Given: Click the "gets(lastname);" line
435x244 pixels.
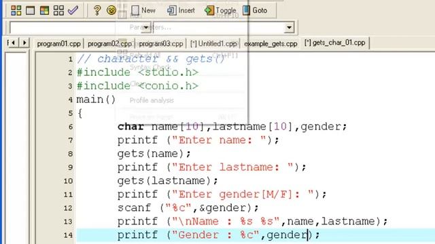Looking at the screenshot, I should (168, 181).
